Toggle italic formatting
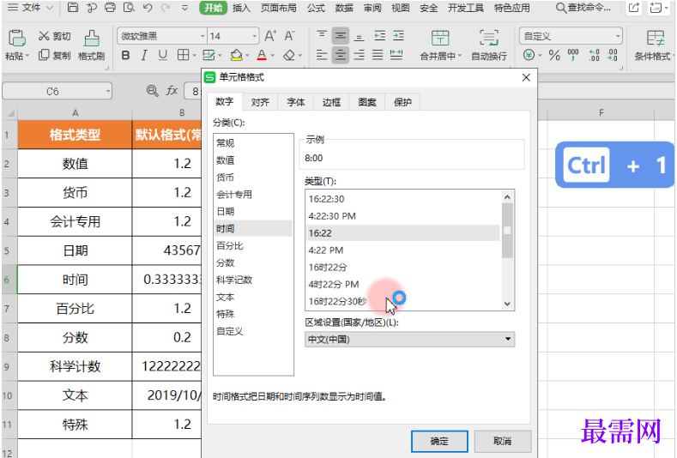677x458 pixels. (x=144, y=56)
